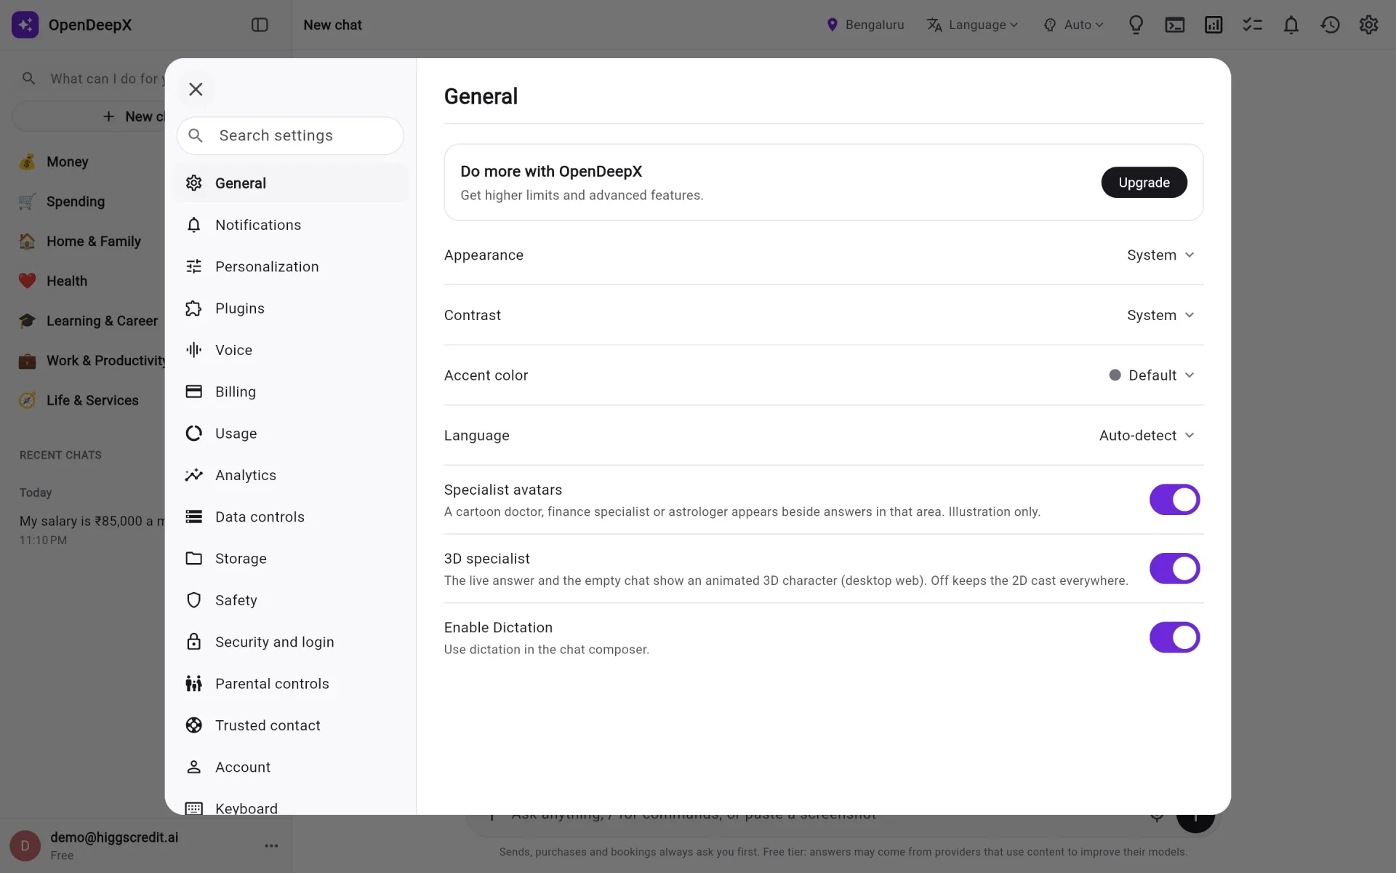Screen dimensions: 1396x873
Task: Click the Data controls stack icon
Action: [193, 517]
